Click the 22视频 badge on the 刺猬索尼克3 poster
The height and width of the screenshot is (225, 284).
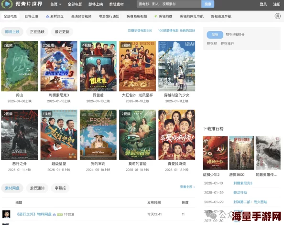[x=48, y=45]
